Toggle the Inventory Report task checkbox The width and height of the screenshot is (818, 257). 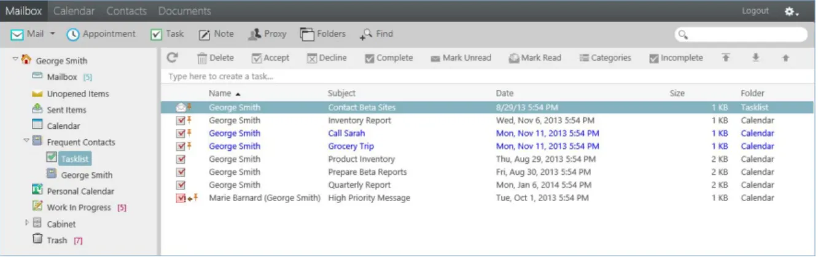tap(180, 120)
